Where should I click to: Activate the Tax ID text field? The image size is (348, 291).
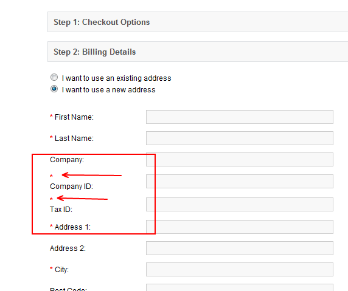coord(240,205)
